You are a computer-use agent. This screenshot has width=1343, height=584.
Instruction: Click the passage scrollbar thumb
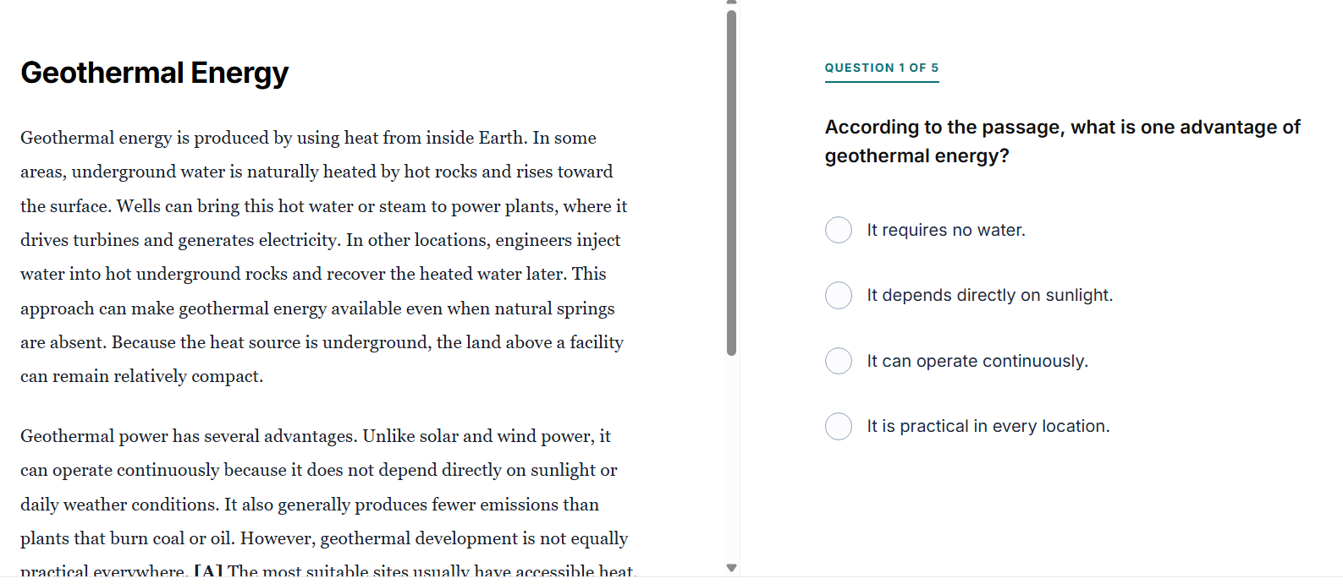[x=732, y=183]
